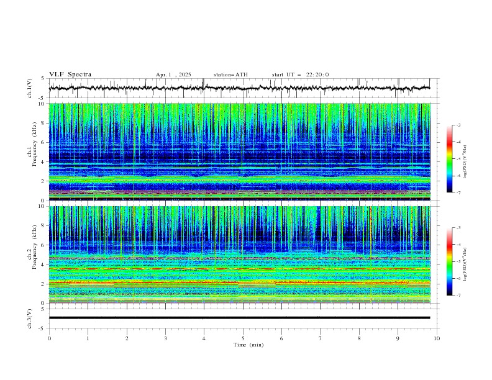
Task: Click the time axis tick label "5"
Action: (x=243, y=338)
